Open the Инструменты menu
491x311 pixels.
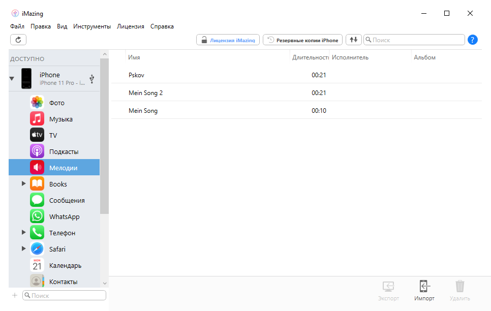click(x=92, y=26)
